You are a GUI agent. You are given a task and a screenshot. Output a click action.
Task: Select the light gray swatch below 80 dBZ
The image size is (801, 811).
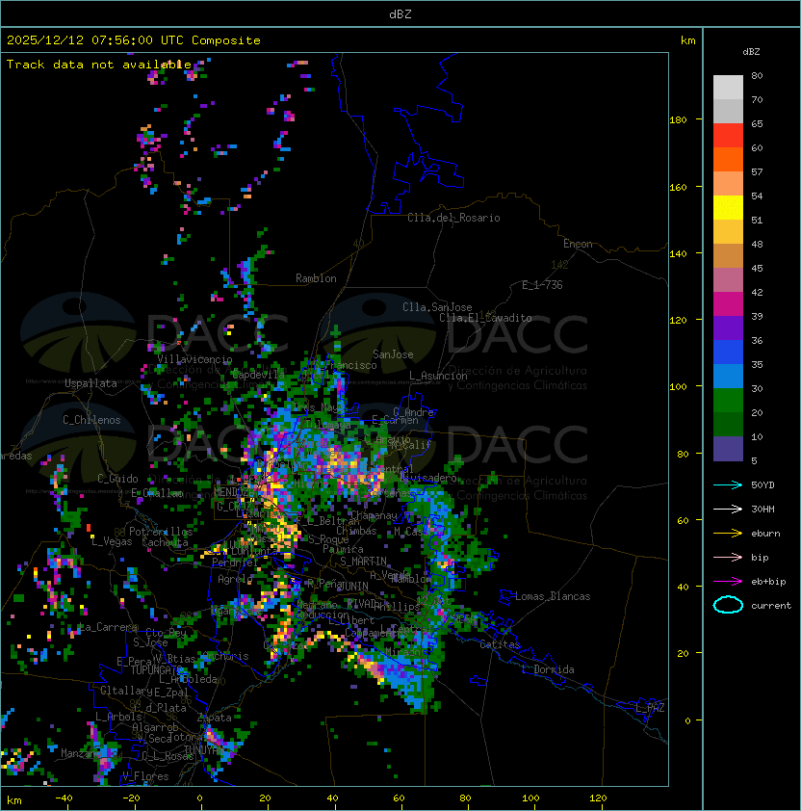point(728,87)
